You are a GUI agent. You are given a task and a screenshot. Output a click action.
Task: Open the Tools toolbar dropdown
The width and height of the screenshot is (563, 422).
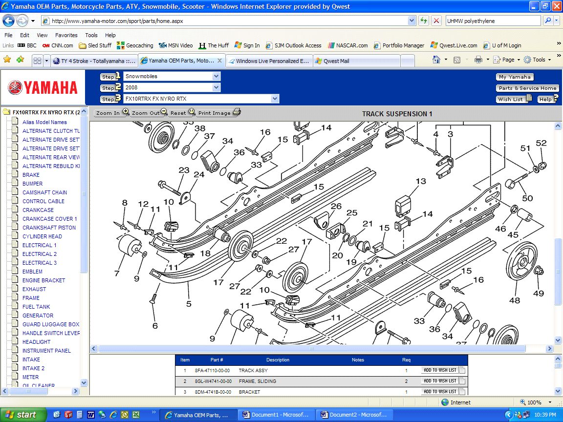click(x=537, y=60)
